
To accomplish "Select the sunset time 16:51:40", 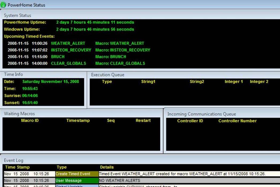I will coord(30,103).
